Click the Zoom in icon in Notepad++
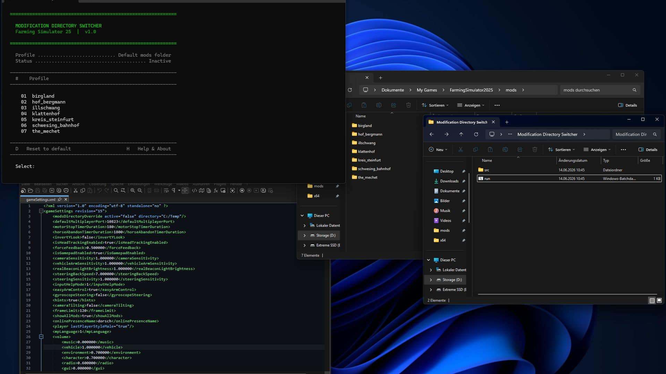Screen dimensions: 666x374 [133, 190]
